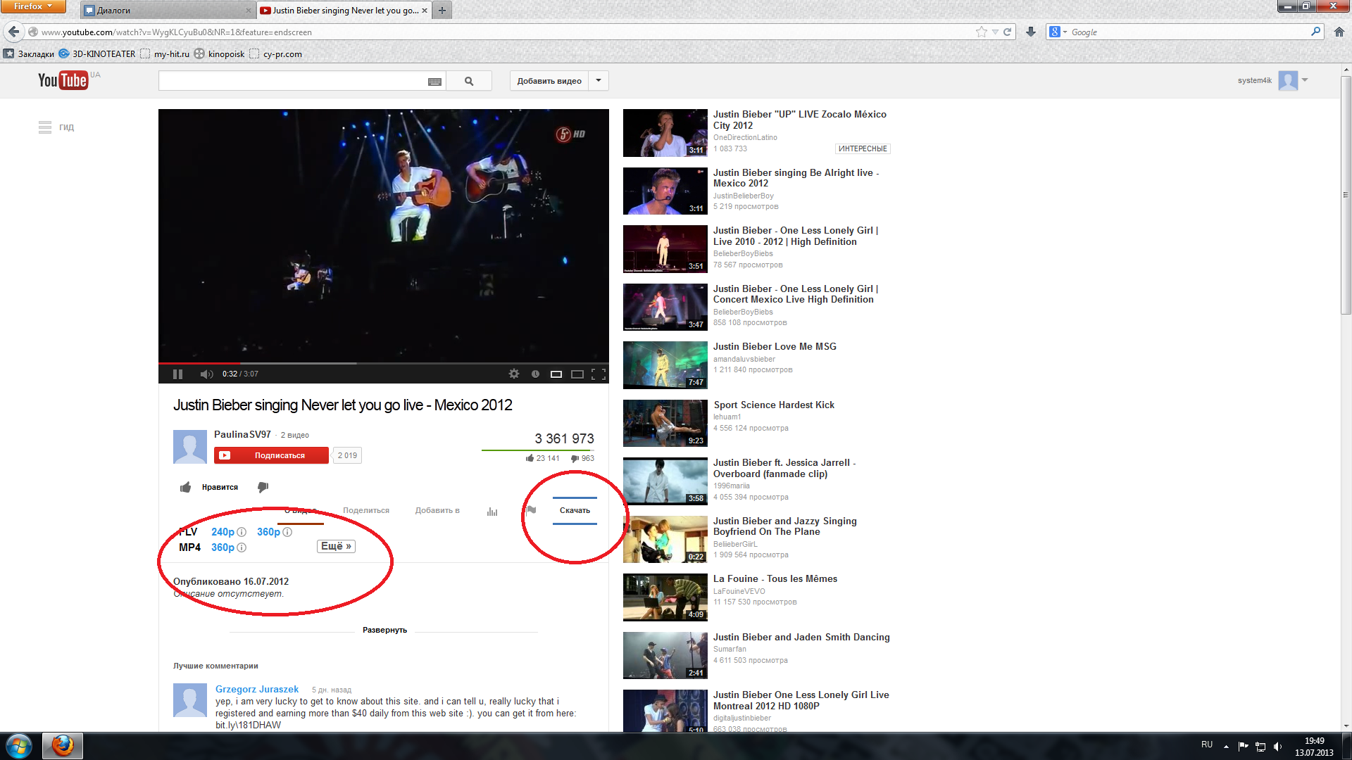The height and width of the screenshot is (760, 1352).
Task: Like the video with Нравится button
Action: click(209, 487)
